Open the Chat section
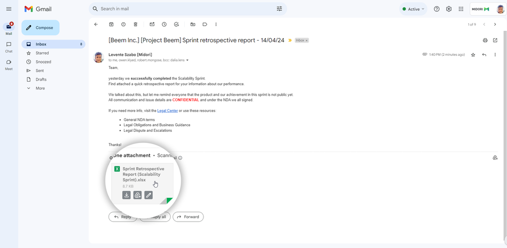This screenshot has width=507, height=248. tap(9, 47)
